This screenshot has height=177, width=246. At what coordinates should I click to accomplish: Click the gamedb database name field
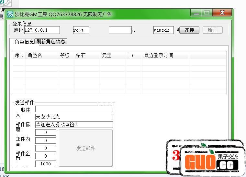163,30
